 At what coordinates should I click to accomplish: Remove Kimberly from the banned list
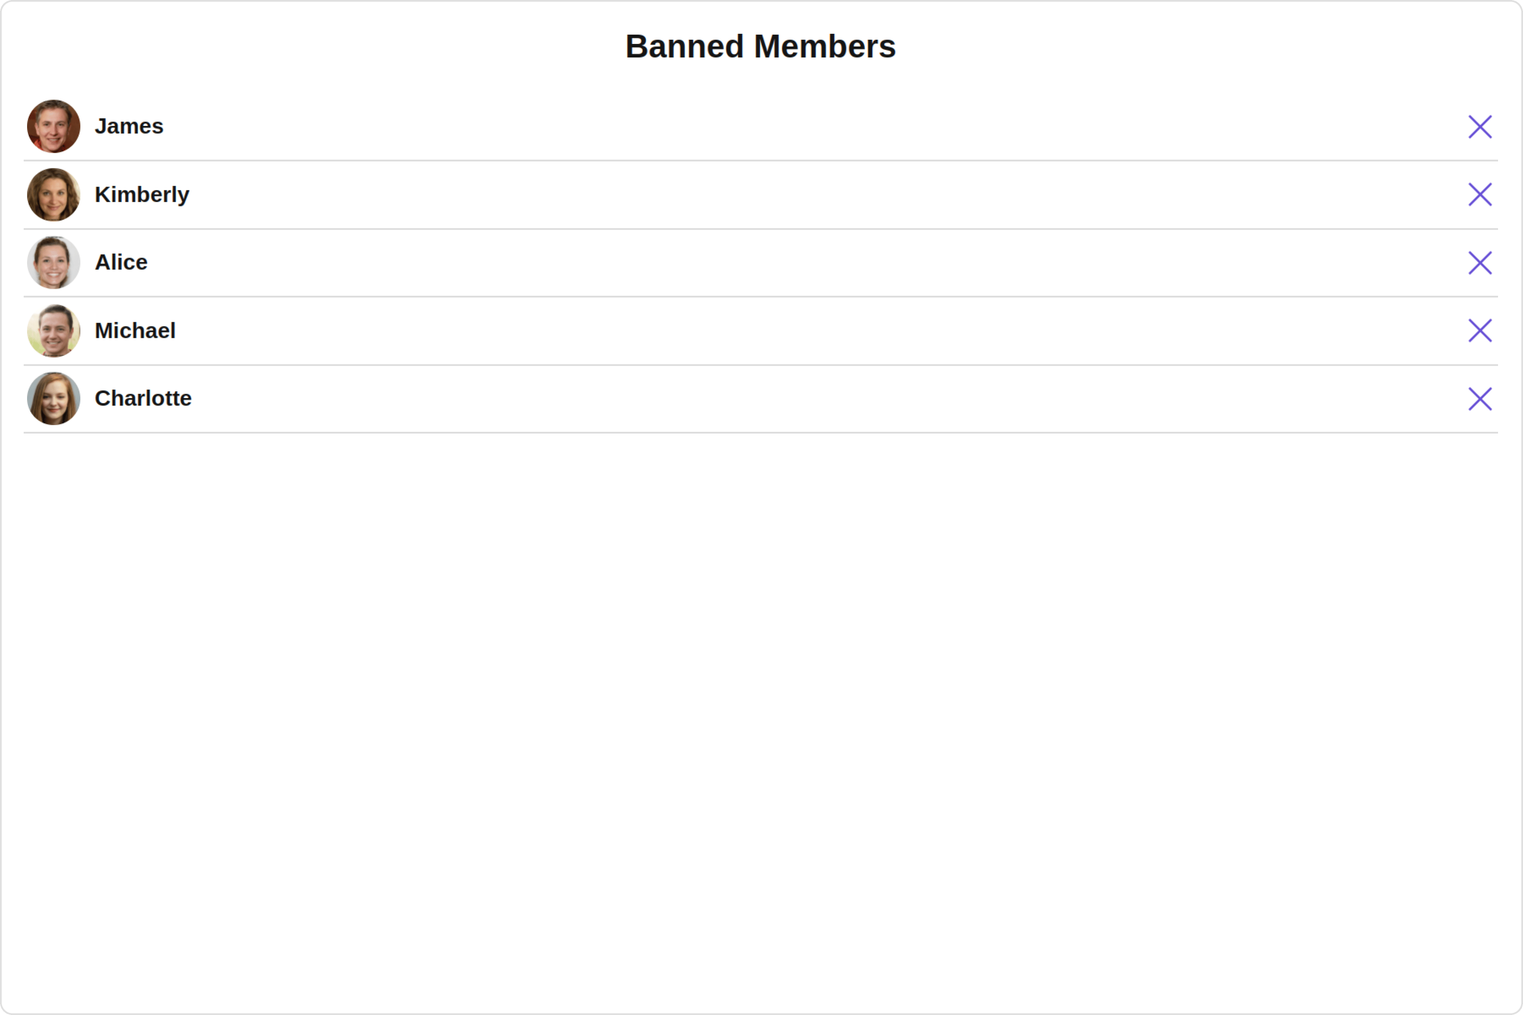[x=1479, y=194]
